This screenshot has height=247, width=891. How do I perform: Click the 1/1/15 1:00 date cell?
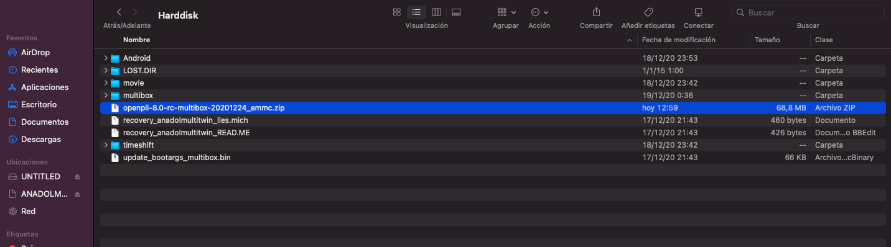pos(663,70)
